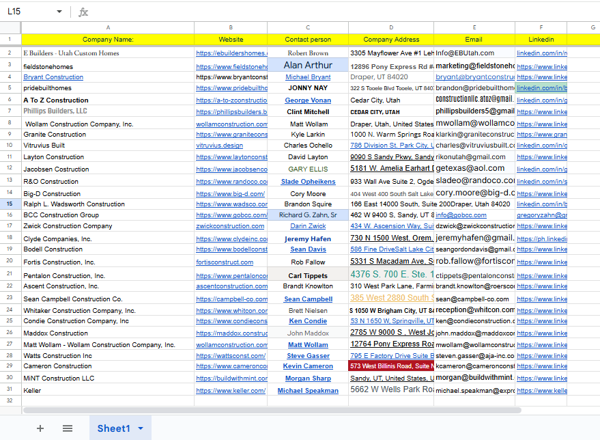Click the add new sheet plus icon

tap(40, 428)
